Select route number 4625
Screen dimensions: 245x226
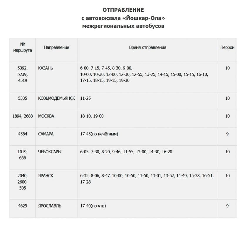click(22, 206)
